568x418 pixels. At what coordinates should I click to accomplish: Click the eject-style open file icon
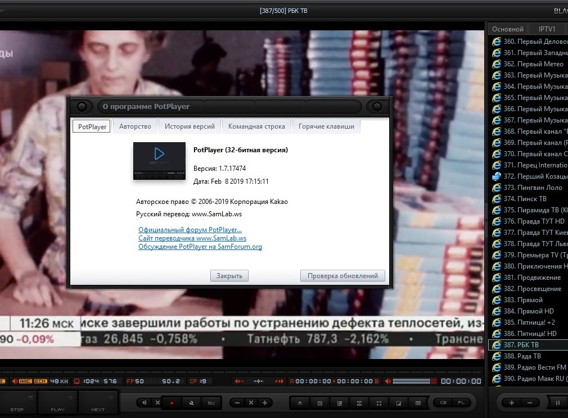(300, 403)
